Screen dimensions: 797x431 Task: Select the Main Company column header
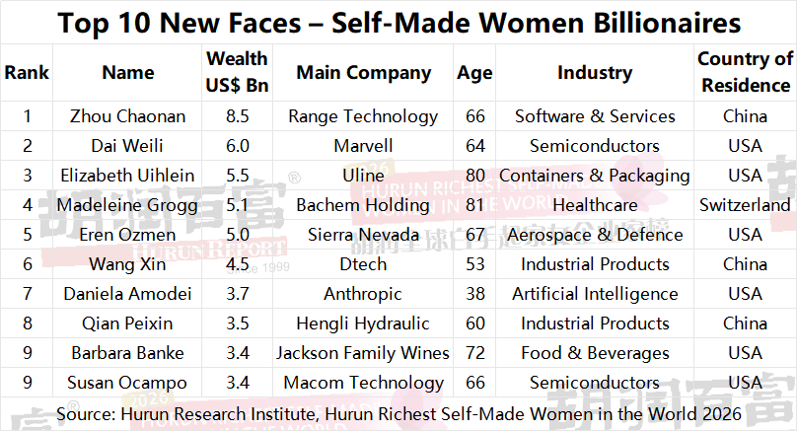pos(364,72)
